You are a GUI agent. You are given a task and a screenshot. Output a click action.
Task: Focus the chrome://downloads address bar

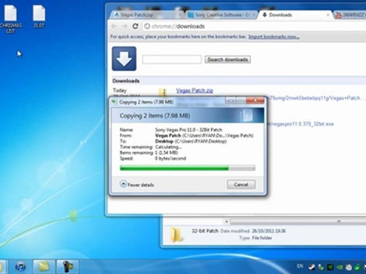coord(254,26)
